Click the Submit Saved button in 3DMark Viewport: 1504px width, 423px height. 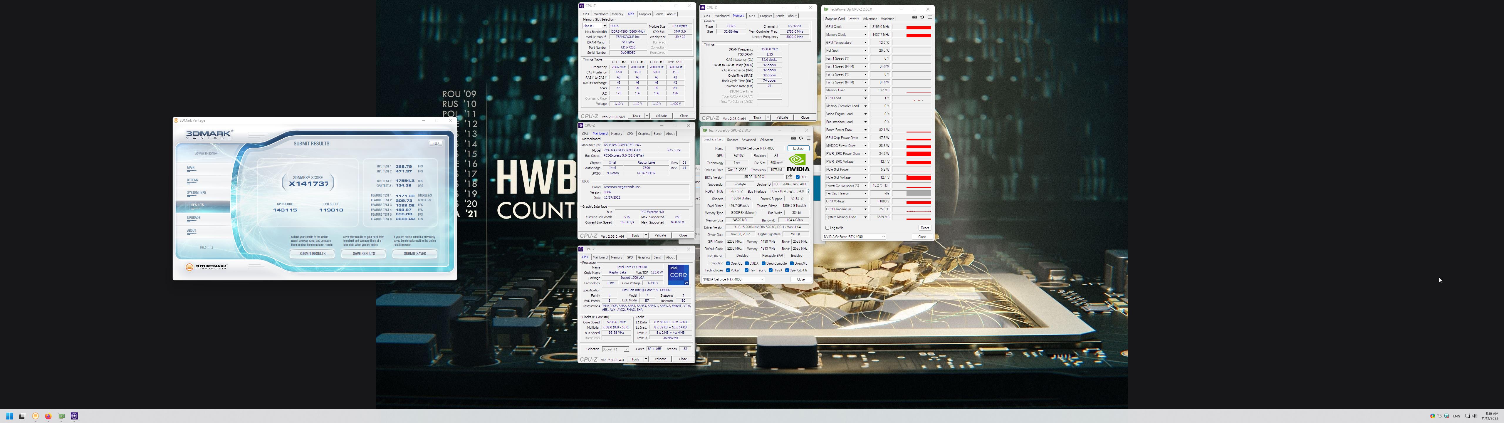pyautogui.click(x=414, y=254)
